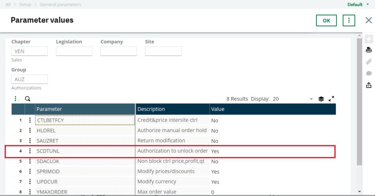
Task: Open row menu for SDACLOK
Action: click(30, 161)
